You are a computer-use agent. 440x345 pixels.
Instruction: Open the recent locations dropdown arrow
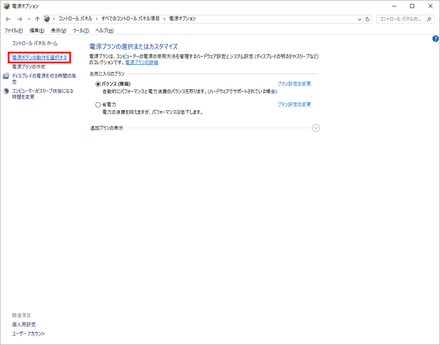(x=29, y=19)
